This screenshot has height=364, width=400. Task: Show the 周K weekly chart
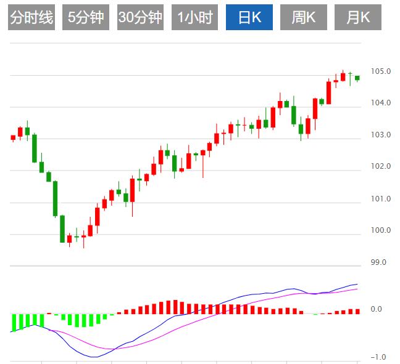click(x=304, y=18)
